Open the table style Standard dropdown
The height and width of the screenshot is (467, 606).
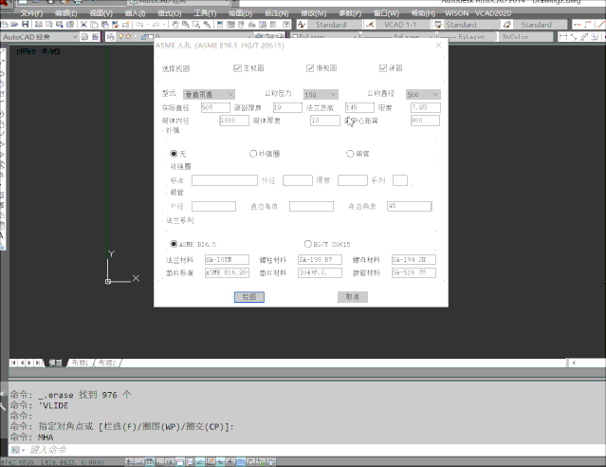[x=472, y=25]
